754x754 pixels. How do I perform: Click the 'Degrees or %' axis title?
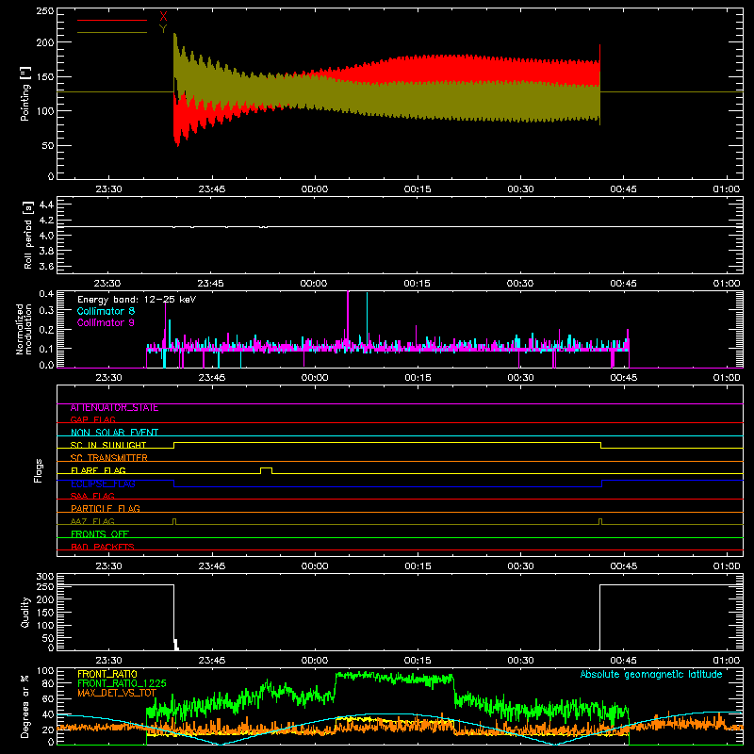click(x=25, y=706)
